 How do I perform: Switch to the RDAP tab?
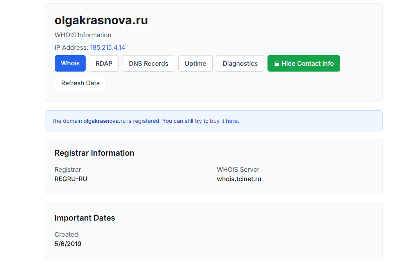104,63
